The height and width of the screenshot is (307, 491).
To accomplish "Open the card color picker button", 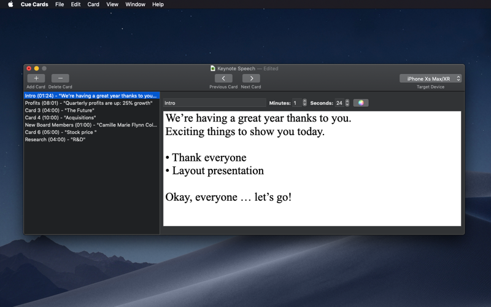I will (x=361, y=103).
